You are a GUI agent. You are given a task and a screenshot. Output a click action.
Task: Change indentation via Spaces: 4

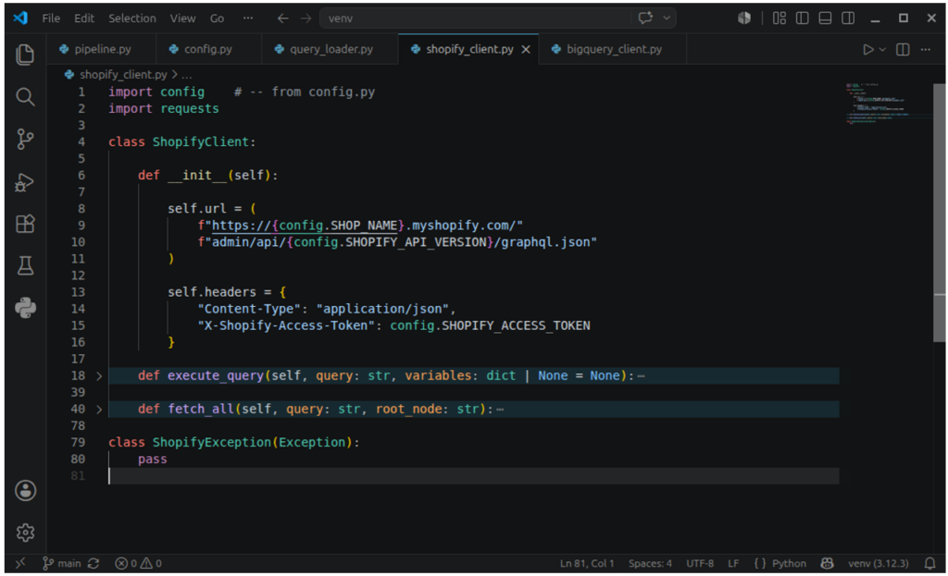[x=650, y=563]
